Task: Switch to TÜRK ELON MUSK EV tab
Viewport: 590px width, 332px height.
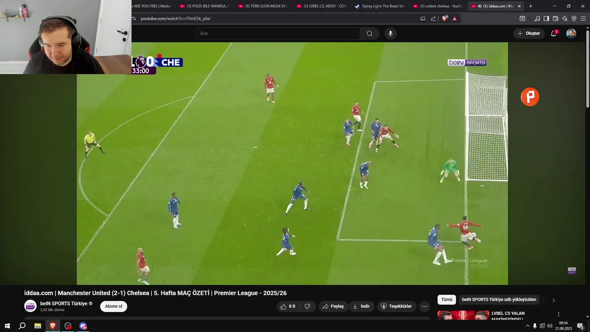Action: coord(263,6)
